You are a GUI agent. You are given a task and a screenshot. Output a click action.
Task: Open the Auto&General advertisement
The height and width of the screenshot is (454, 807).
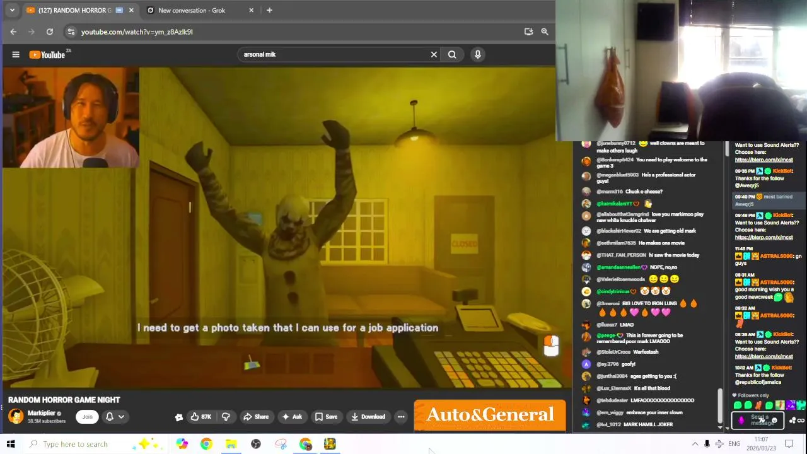point(490,415)
